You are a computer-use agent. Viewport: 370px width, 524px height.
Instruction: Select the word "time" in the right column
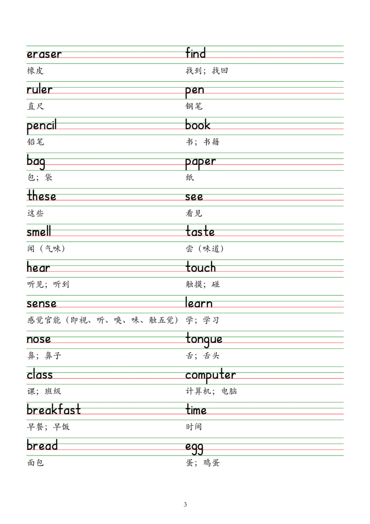196,410
